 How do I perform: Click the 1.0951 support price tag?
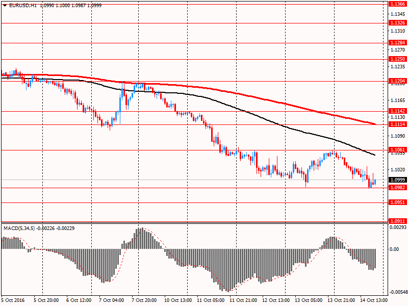coord(397,202)
